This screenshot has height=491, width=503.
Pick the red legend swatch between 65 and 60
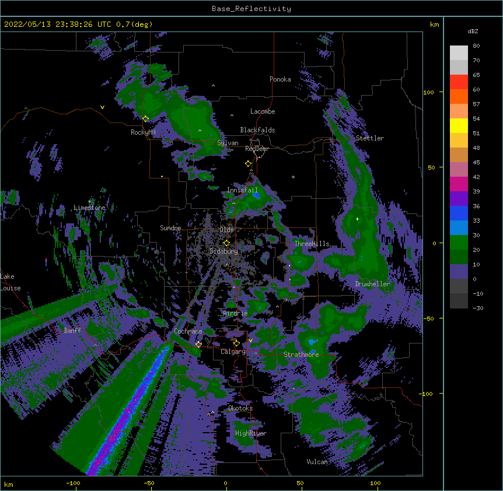(459, 82)
